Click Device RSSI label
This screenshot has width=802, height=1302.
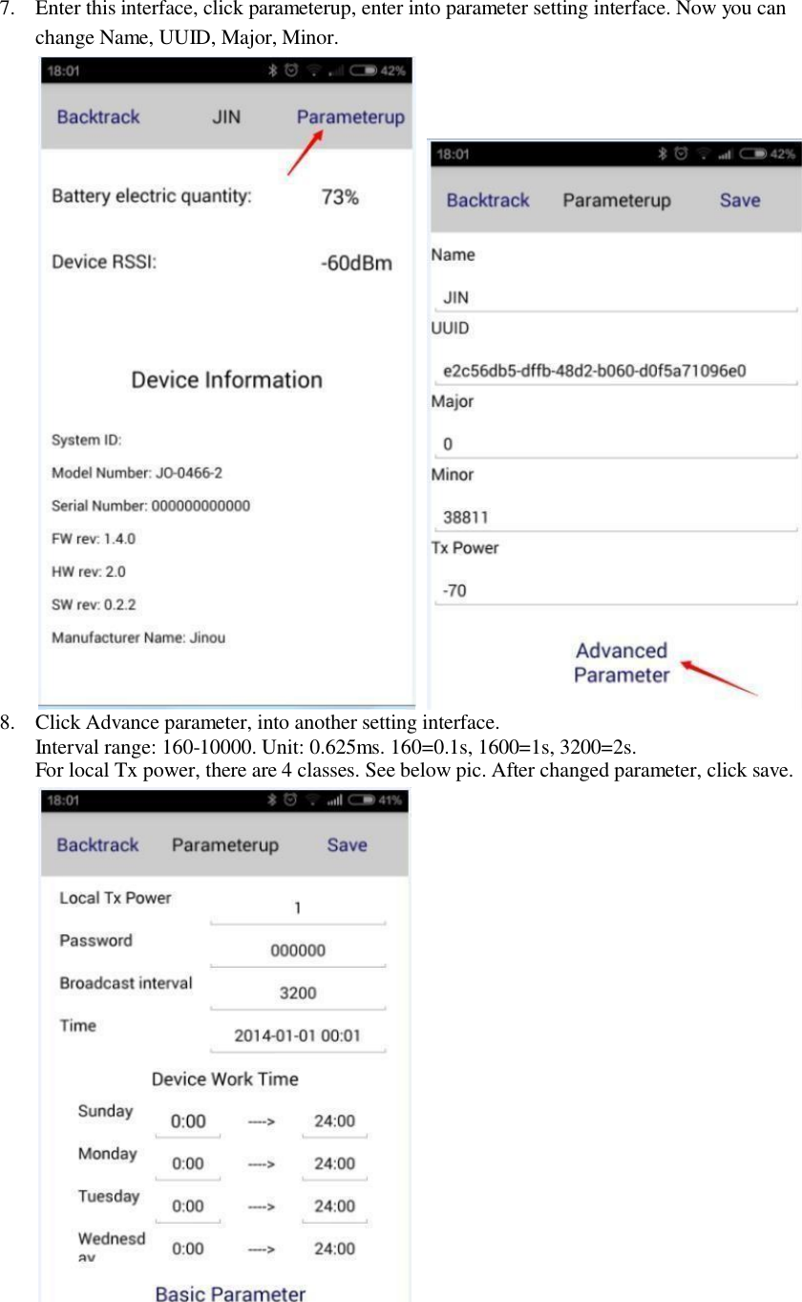coord(104,263)
